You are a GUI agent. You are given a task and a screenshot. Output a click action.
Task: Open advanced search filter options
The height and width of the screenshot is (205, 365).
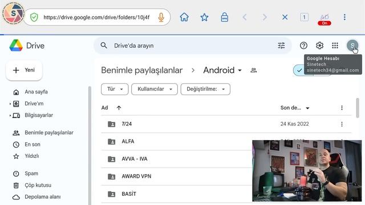point(281,46)
